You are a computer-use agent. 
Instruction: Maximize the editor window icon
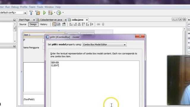184,19
